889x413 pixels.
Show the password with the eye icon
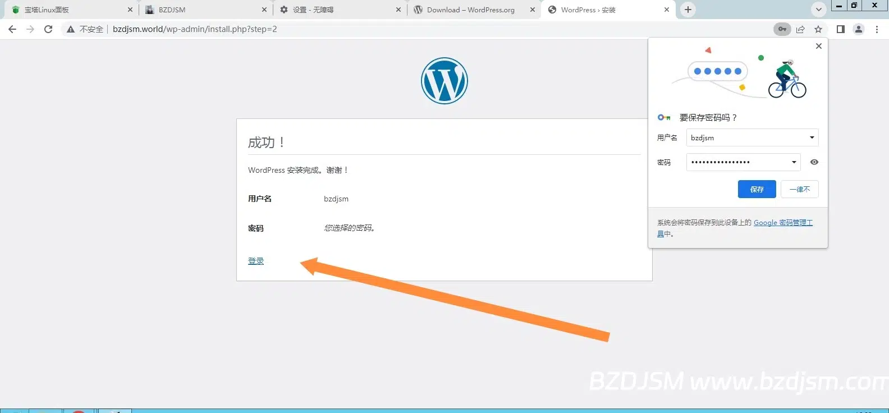click(814, 162)
